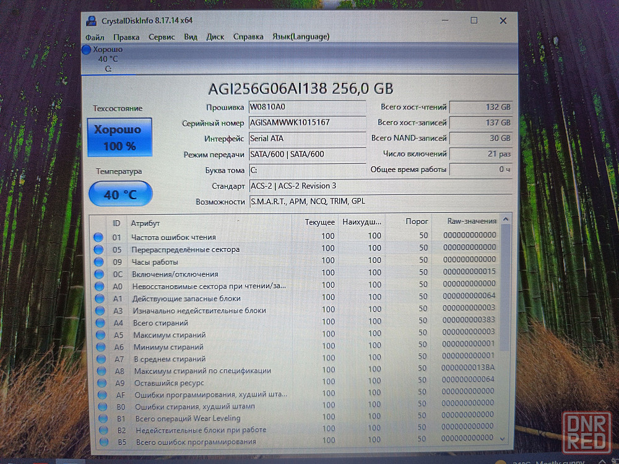
Task: Open the Справка menu
Action: [x=248, y=37]
